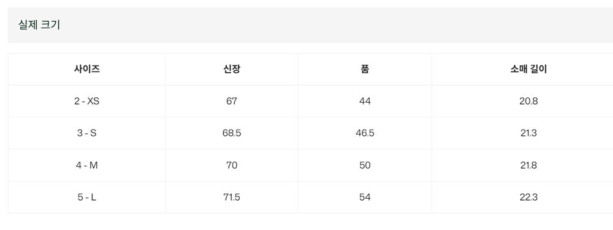Click the 21.8 sleeve length value
Screen dimensions: 613x230
pos(528,165)
